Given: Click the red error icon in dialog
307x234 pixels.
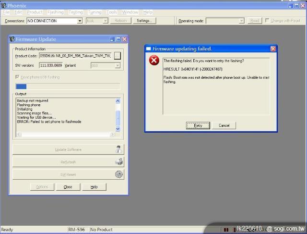Looking at the screenshot, I should pyautogui.click(x=154, y=60).
